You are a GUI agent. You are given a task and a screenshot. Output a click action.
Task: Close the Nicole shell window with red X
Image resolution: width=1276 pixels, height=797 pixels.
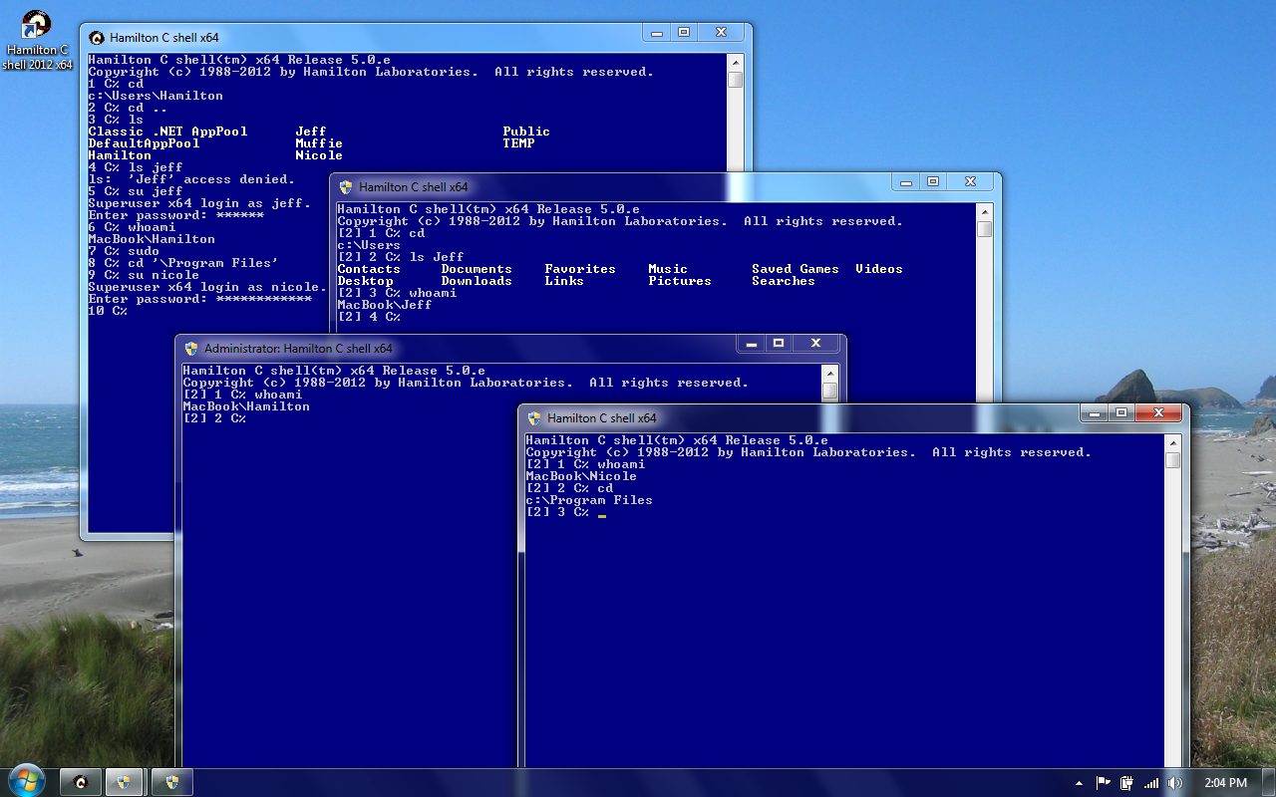pos(1158,412)
